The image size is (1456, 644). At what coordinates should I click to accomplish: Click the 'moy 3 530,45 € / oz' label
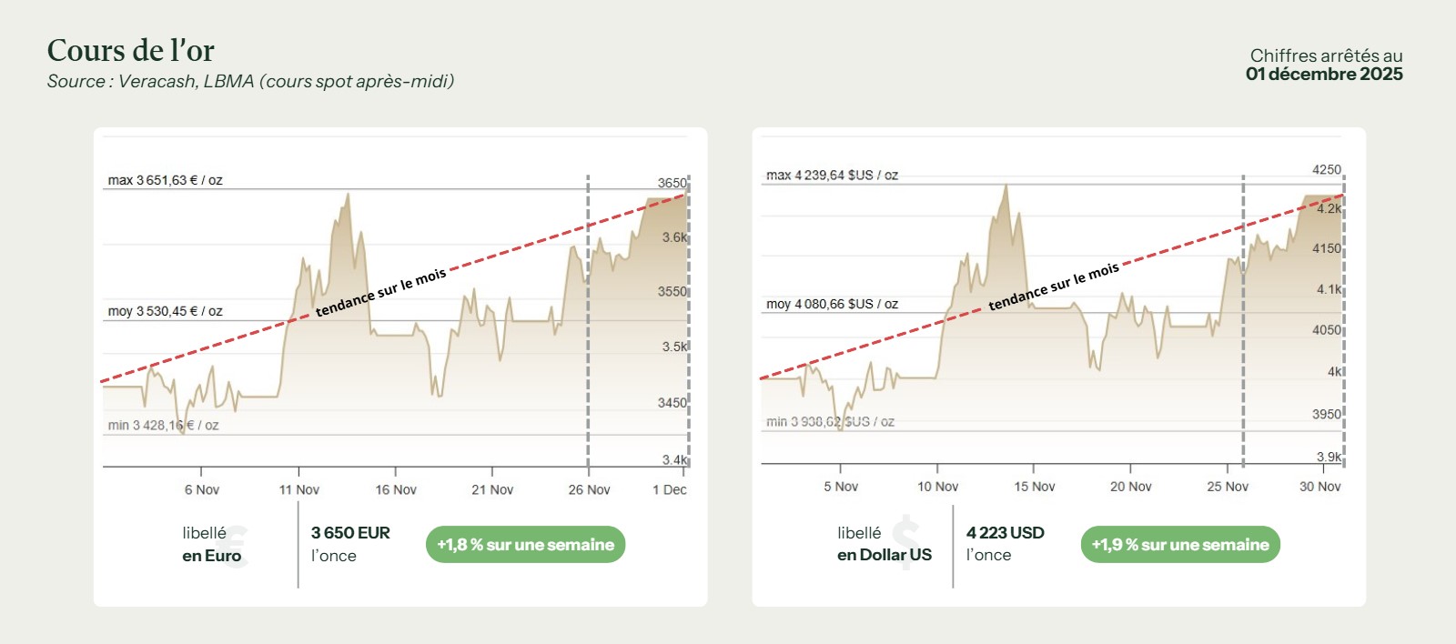(165, 311)
